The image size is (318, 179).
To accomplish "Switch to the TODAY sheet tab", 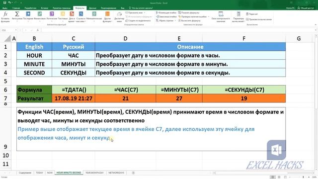I will 39,173.
